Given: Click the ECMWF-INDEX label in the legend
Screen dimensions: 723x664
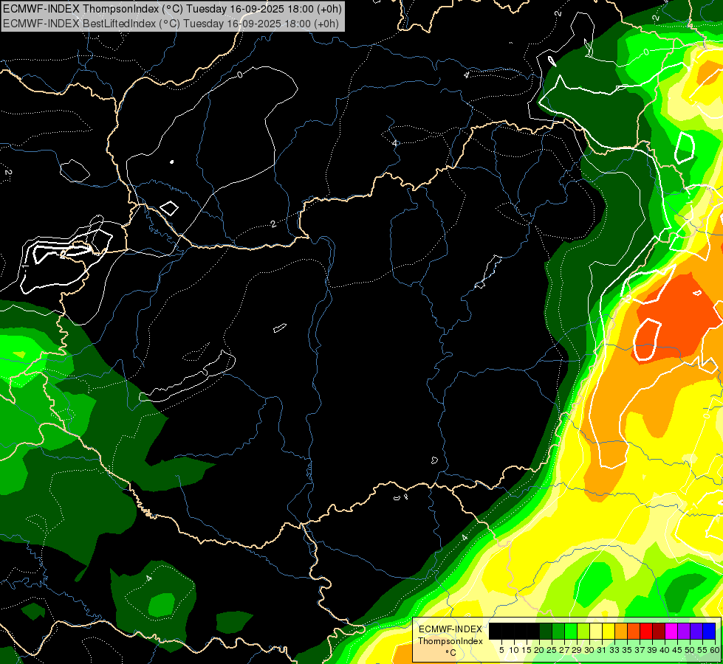Looking at the screenshot, I should pos(450,629).
